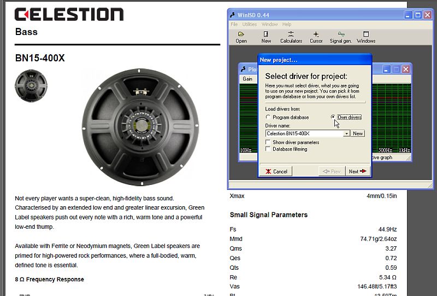Image resolution: width=437 pixels, height=296 pixels.
Task: Click the small BN15-400X speaker thumbnail
Action: pos(31,86)
